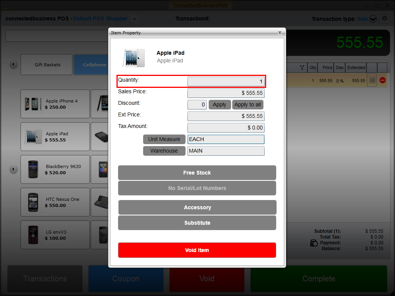The image size is (395, 296).
Task: Click the filter funnel icon in the cart header
Action: tap(302, 67)
